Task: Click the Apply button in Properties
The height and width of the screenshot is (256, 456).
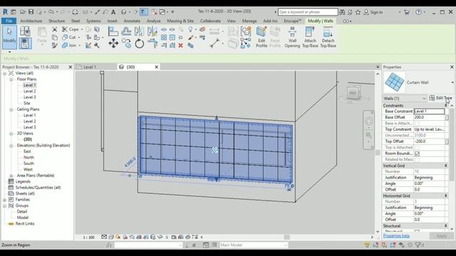Action: click(442, 236)
